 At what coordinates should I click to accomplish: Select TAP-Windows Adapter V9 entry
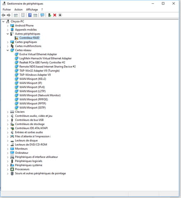click(35, 75)
